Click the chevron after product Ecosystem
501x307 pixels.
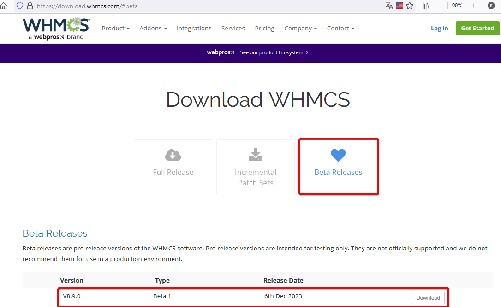click(307, 52)
